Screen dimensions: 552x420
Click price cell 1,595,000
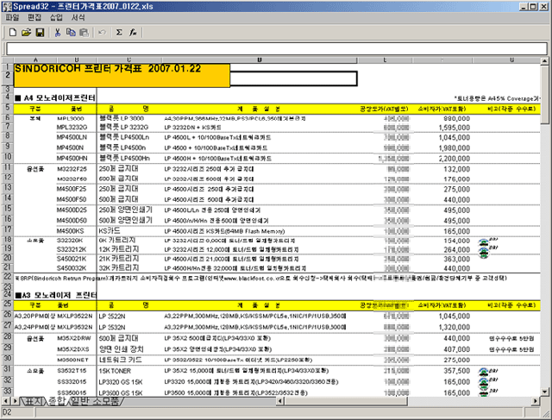pyautogui.click(x=455, y=128)
